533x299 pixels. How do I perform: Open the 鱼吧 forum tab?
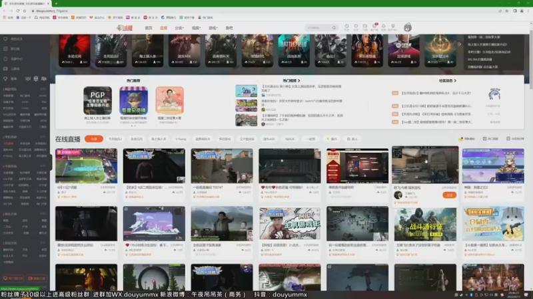[x=229, y=28]
